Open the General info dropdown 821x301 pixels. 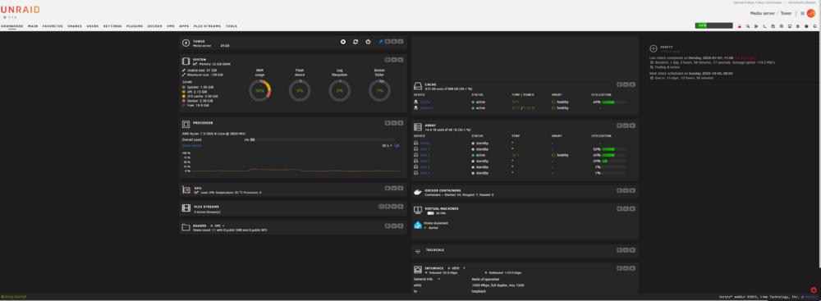tap(427, 279)
